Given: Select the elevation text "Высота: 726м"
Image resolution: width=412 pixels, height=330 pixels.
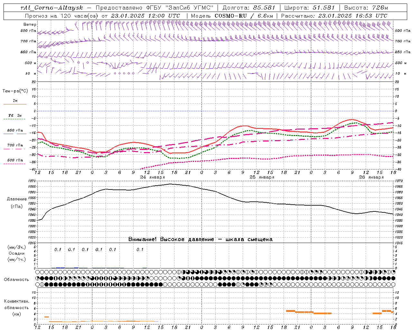Looking at the screenshot, I should tap(366, 8).
